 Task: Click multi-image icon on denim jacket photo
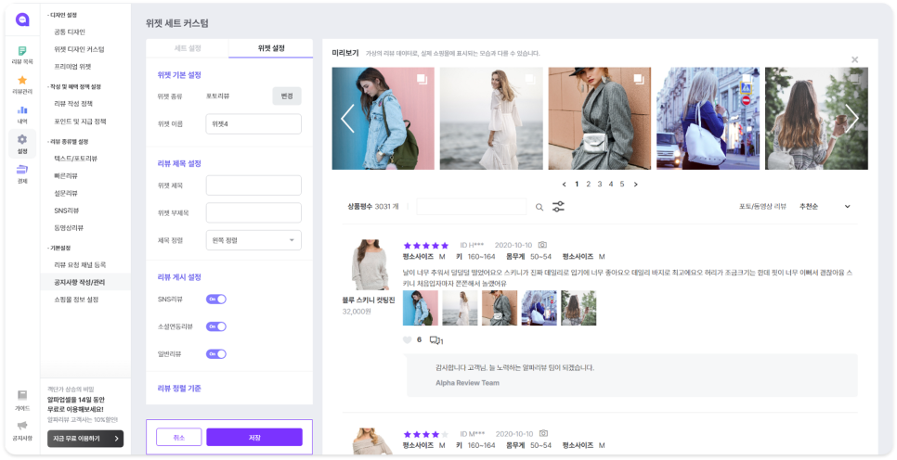coord(422,79)
